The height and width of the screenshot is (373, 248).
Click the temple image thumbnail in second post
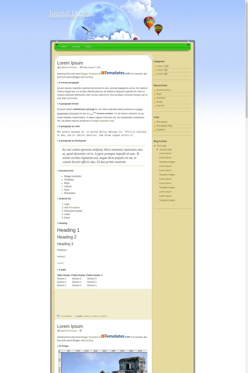[103, 361]
